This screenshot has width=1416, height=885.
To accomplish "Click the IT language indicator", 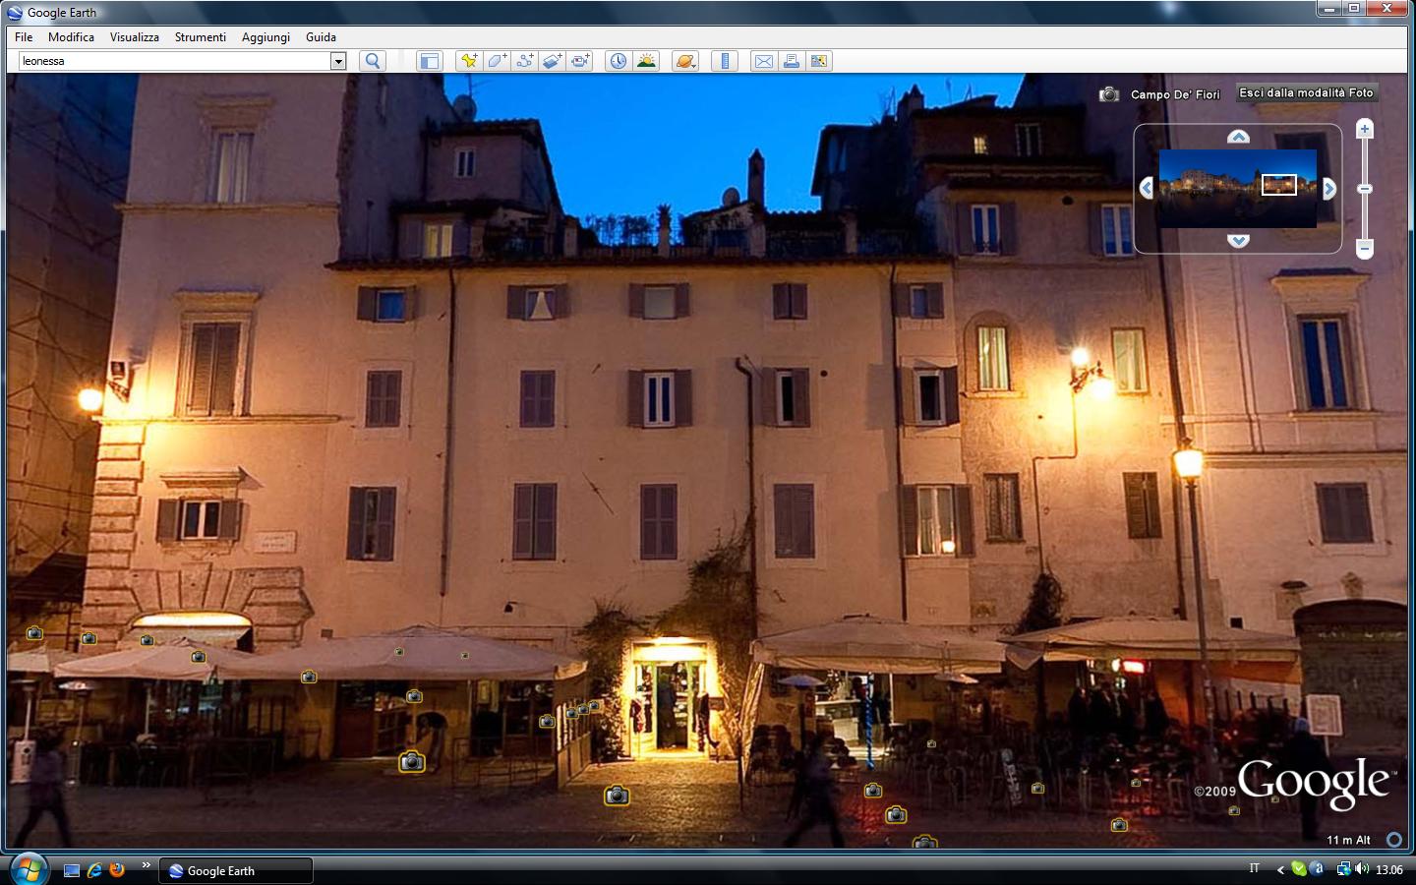I will pos(1254,869).
